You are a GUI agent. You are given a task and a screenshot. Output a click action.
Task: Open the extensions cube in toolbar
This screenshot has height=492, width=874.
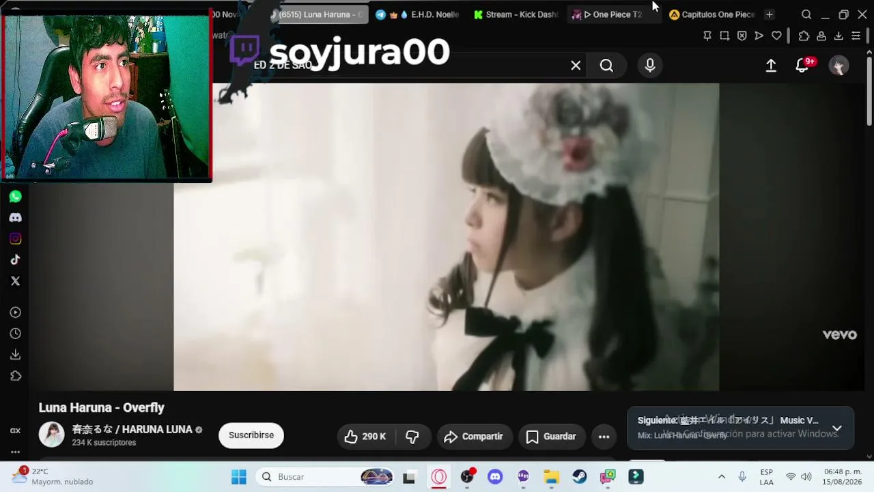804,36
